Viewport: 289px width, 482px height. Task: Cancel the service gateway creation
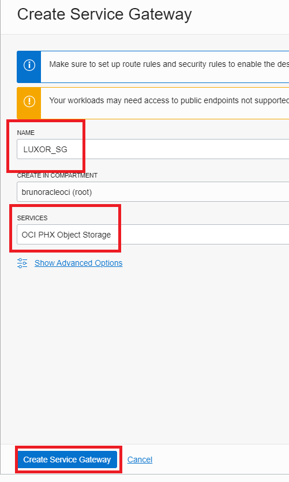coord(140,460)
